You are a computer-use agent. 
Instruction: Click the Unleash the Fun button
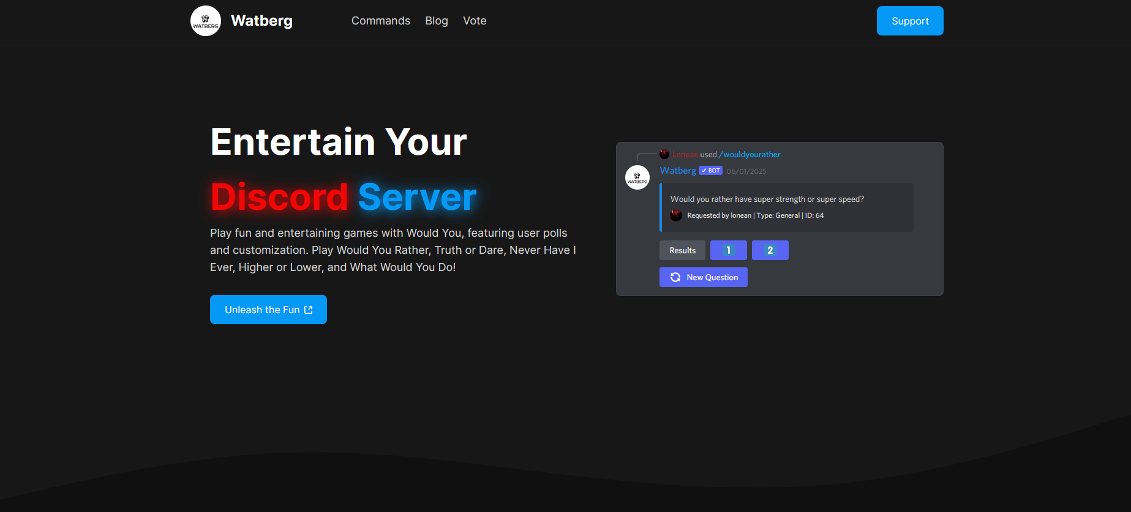tap(262, 310)
